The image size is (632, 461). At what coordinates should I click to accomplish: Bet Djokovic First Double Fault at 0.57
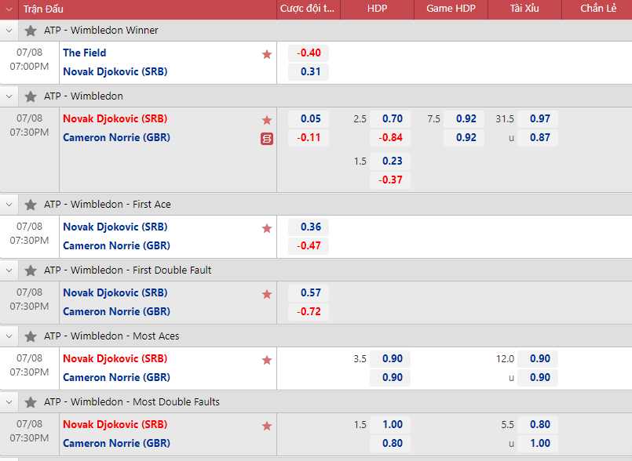(309, 293)
